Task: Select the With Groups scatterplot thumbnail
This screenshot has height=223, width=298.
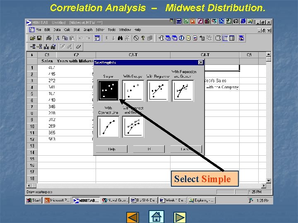Action: pyautogui.click(x=133, y=90)
